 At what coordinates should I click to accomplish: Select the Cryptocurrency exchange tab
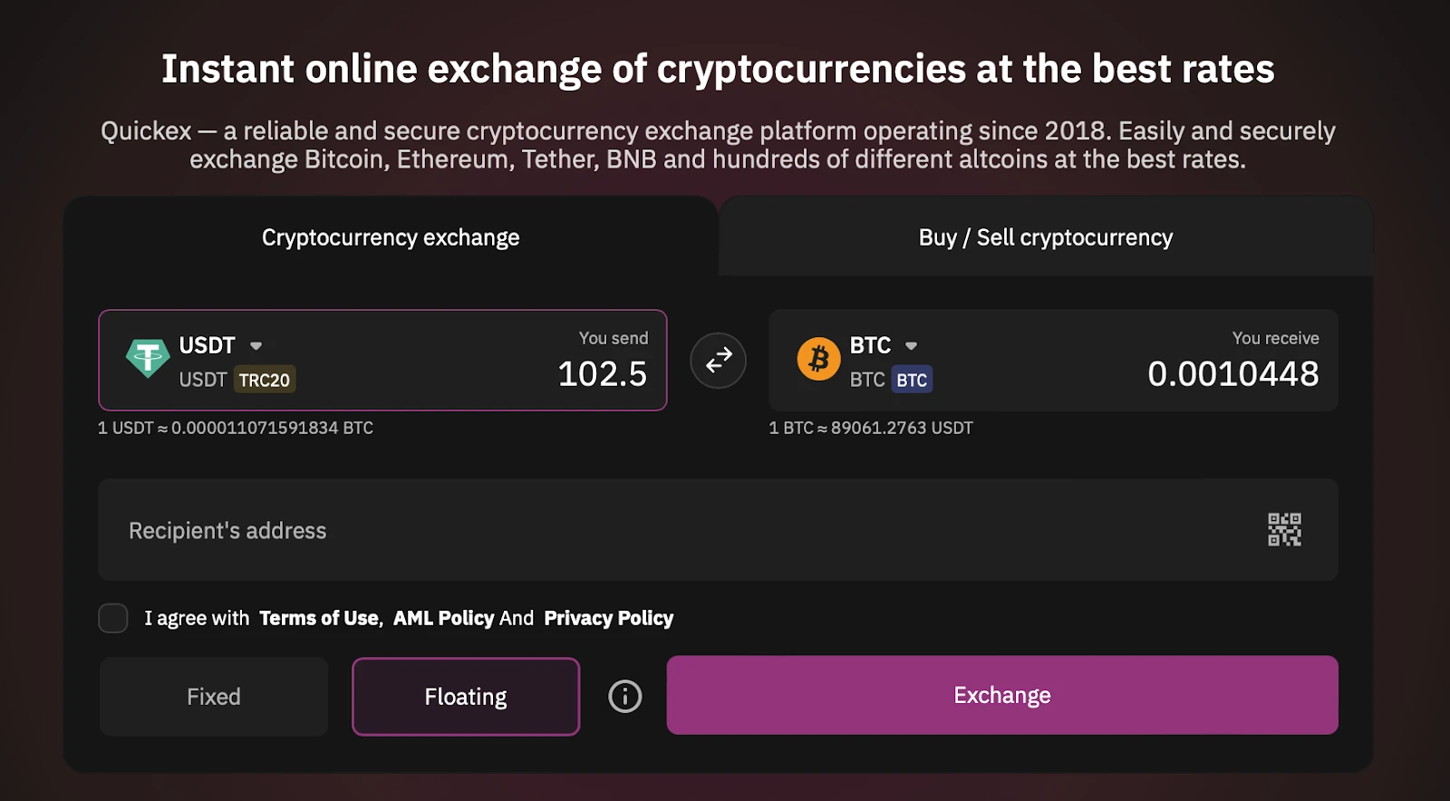pos(390,236)
